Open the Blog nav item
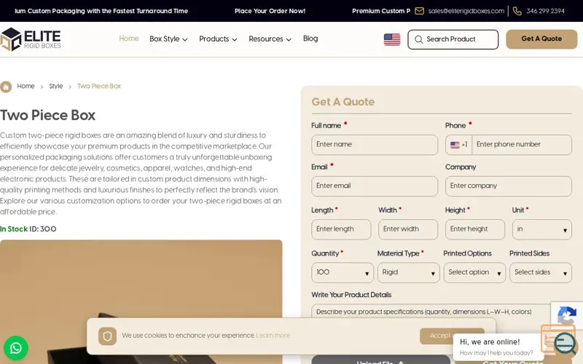This screenshot has width=583, height=364. (310, 39)
